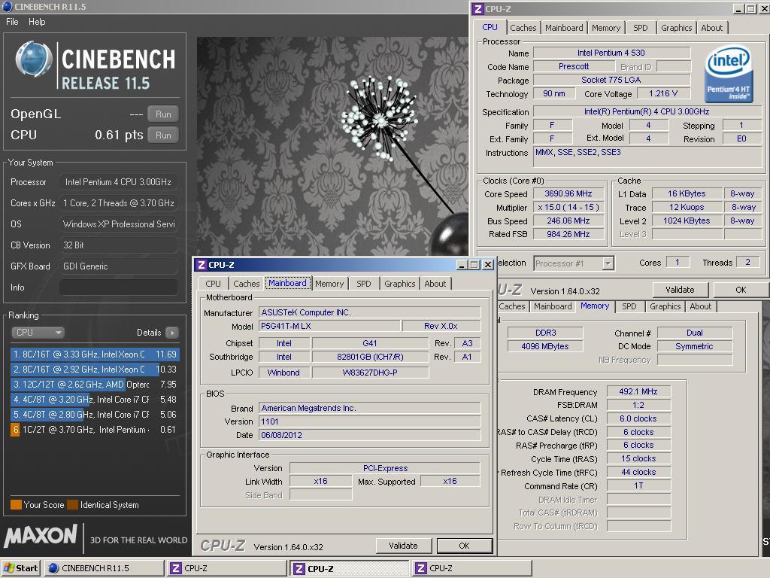The image size is (770, 578).
Task: Select ranking row 5: 4C/8T @ 2.80 GHz Core i7
Action: pyautogui.click(x=95, y=415)
